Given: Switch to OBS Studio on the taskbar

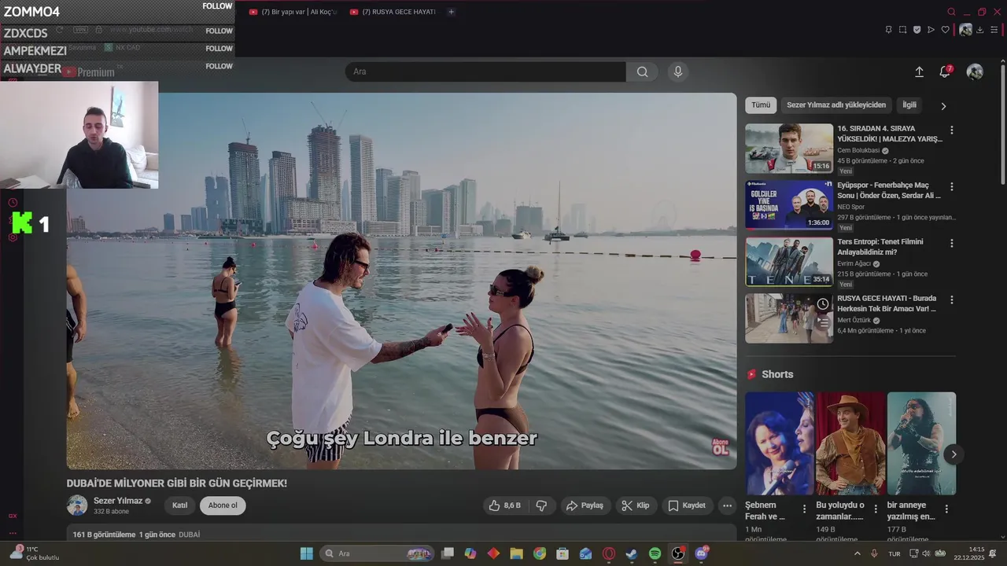Looking at the screenshot, I should click(678, 553).
